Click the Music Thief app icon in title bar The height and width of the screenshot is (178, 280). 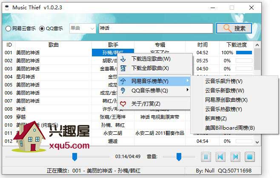tap(7, 8)
